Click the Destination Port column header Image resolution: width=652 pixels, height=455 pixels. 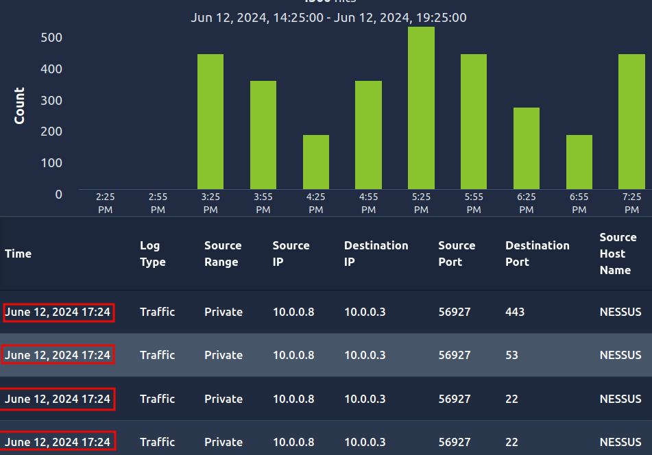click(537, 254)
